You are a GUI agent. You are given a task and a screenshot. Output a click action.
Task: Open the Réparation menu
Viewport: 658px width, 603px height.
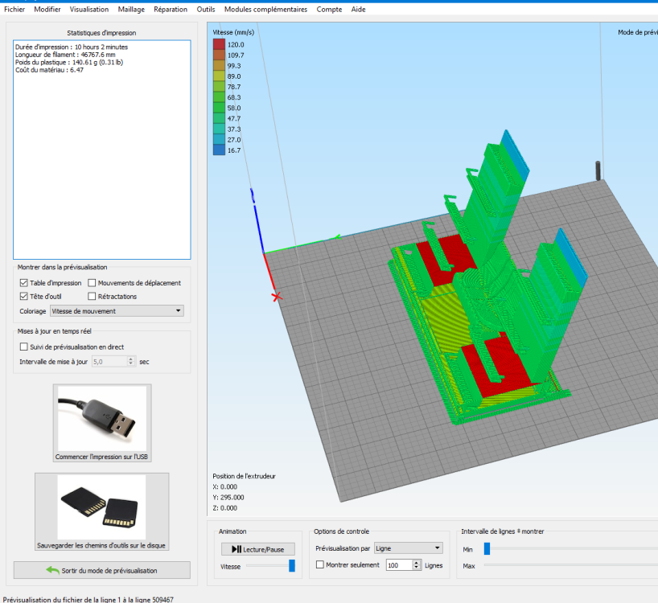[171, 9]
